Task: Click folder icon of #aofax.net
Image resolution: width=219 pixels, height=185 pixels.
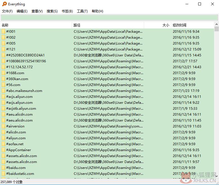Action: (x=3, y=144)
